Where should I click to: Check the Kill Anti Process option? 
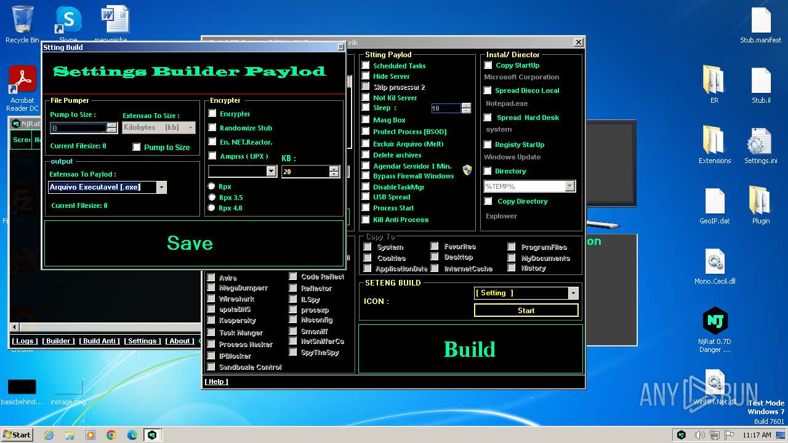(x=366, y=219)
